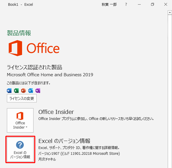The height and width of the screenshot is (168, 172).
Task: Click the 月次チャネル text
Action: [47, 159]
